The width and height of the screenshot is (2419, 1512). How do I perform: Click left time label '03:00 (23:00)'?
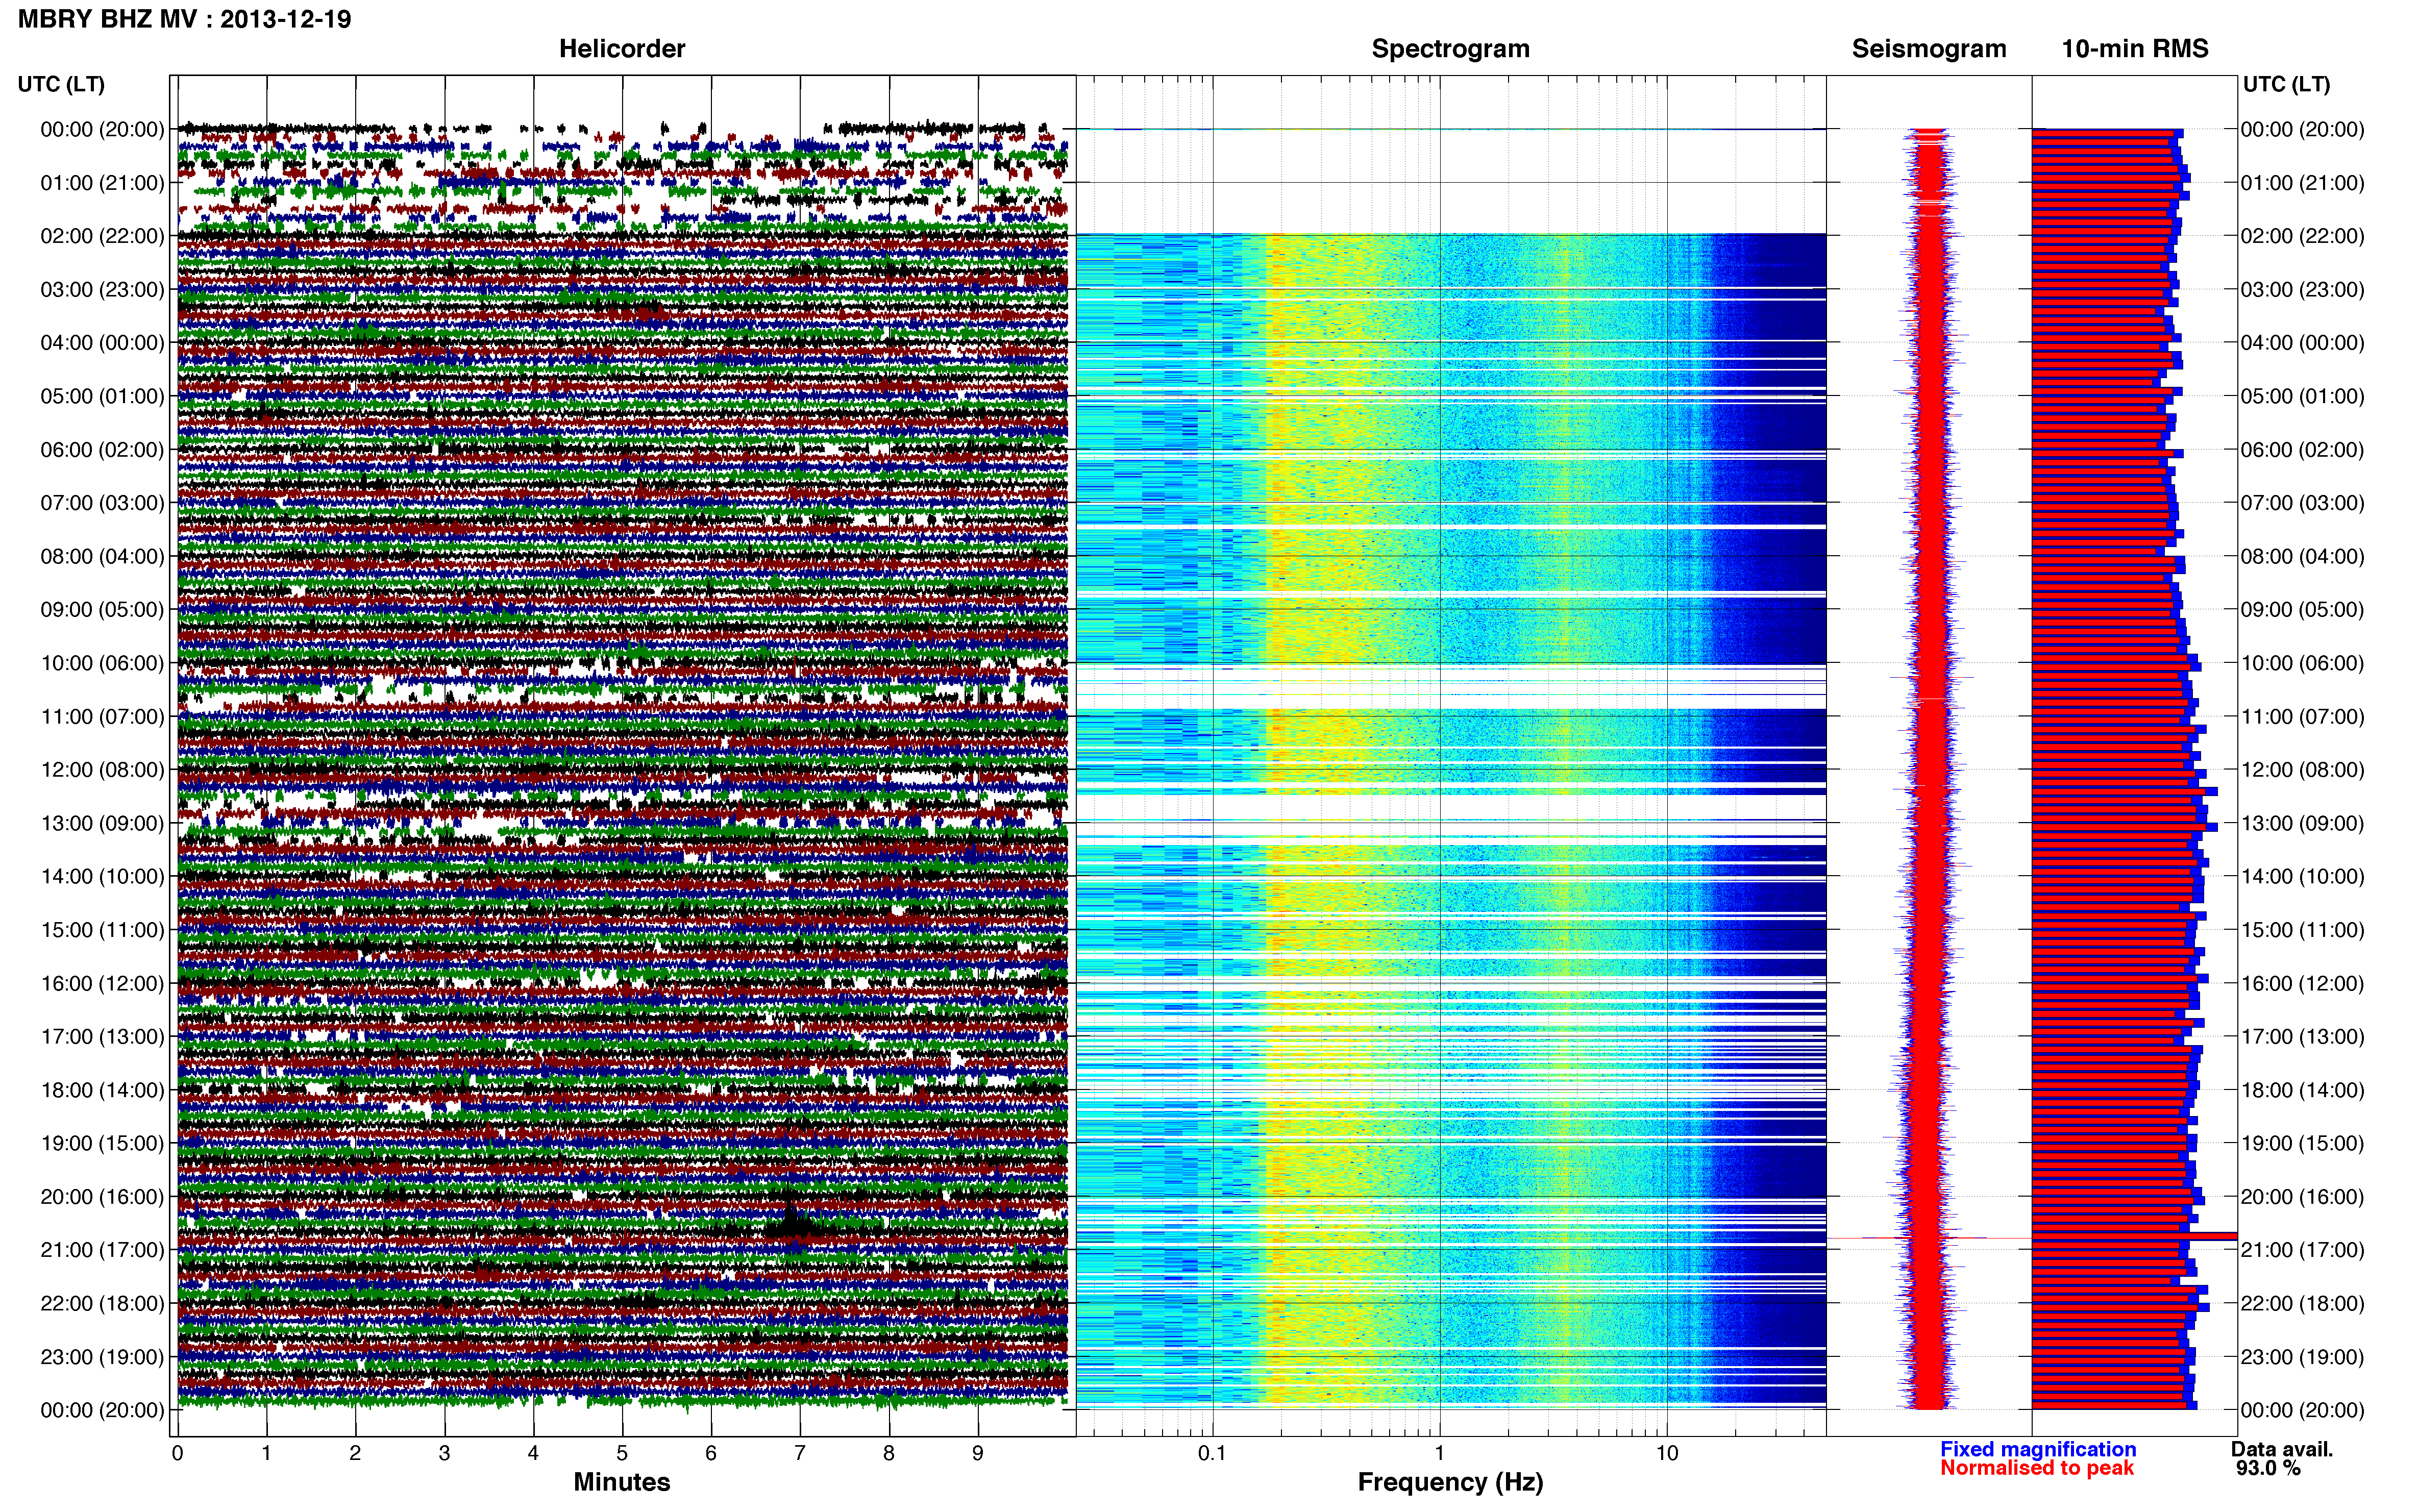pyautogui.click(x=102, y=290)
